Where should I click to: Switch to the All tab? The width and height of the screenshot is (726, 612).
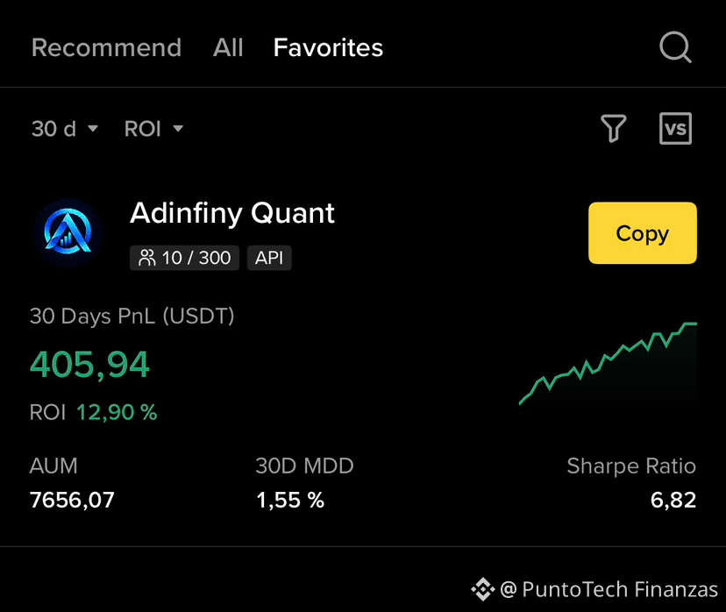pos(228,47)
